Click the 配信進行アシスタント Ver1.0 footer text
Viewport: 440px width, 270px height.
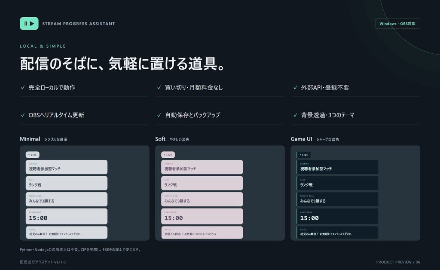click(x=43, y=262)
